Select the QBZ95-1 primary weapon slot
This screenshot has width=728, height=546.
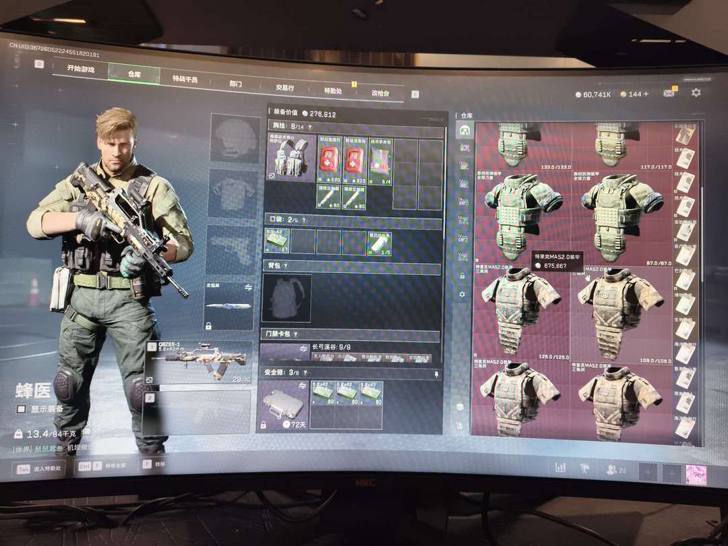(x=199, y=363)
